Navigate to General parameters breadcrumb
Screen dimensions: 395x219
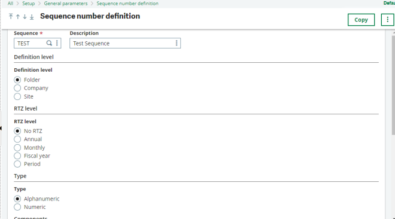(x=66, y=4)
